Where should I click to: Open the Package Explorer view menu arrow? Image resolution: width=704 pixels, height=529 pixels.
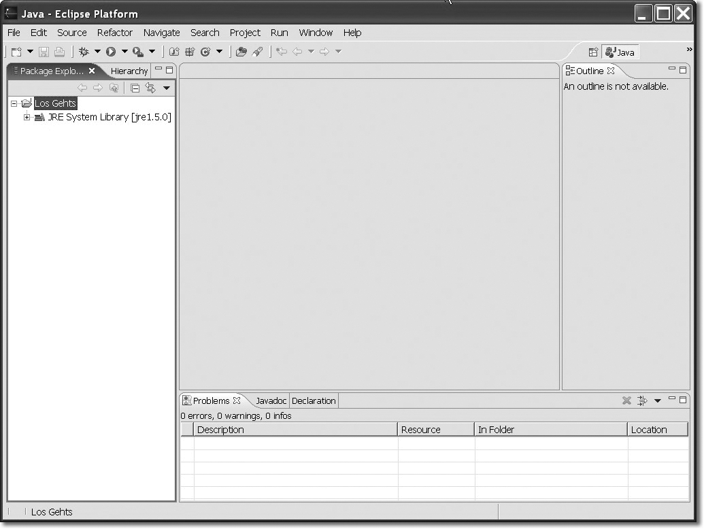click(x=167, y=88)
